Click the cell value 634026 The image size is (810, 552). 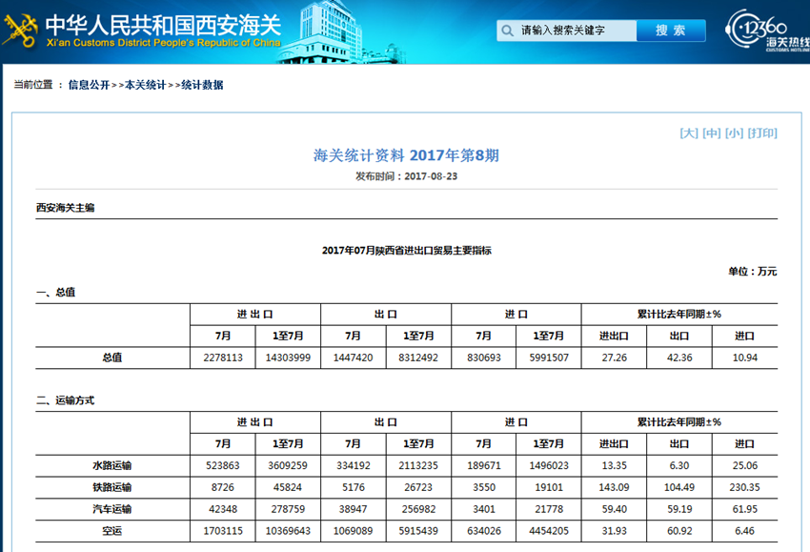coord(483,531)
